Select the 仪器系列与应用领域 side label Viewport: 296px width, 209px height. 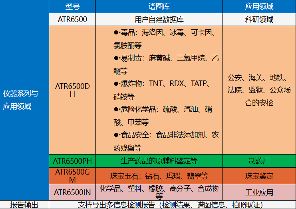click(x=20, y=100)
